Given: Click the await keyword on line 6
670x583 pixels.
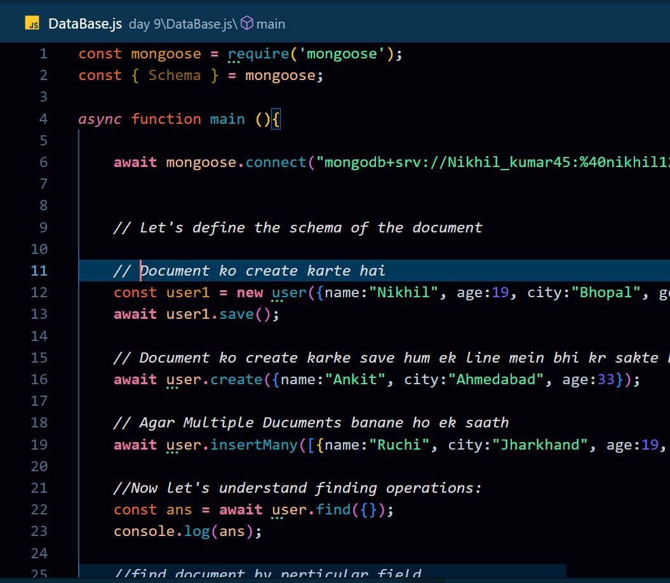Looking at the screenshot, I should 135,162.
